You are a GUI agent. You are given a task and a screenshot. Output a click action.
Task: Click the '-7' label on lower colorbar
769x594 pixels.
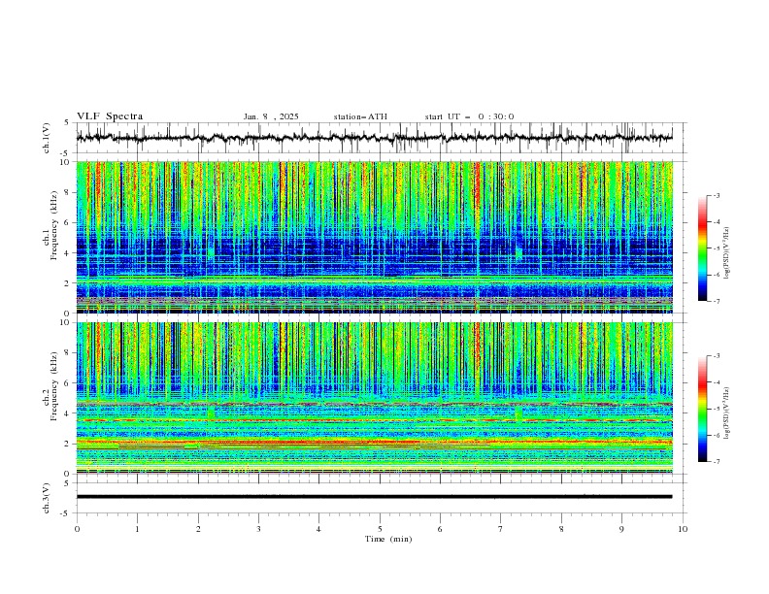click(717, 462)
